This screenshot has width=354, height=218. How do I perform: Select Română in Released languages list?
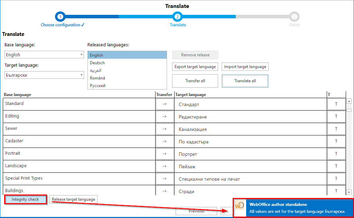127,78
